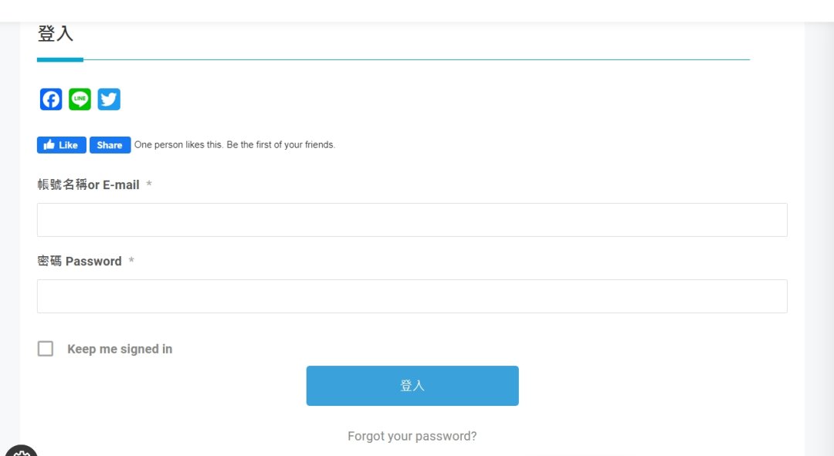The image size is (834, 456).
Task: Click the One person likes this text
Action: (x=235, y=144)
